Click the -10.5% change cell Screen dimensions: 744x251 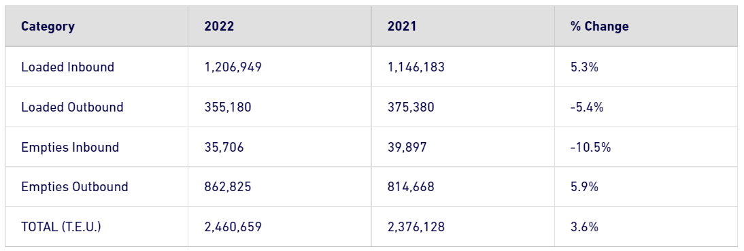point(591,147)
